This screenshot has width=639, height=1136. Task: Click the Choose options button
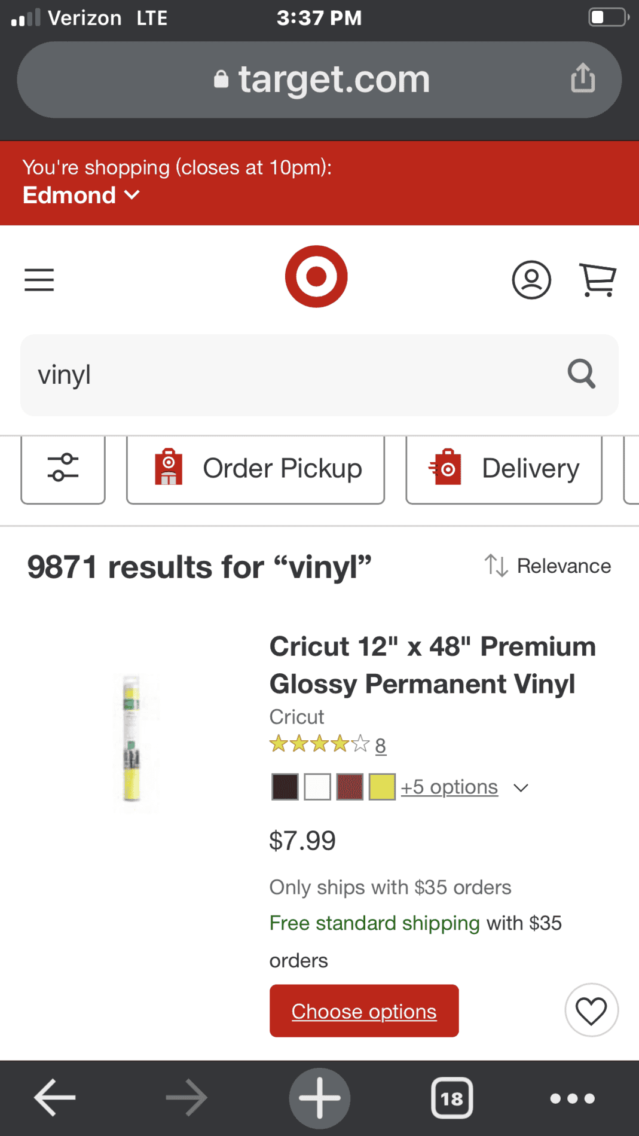[x=364, y=1010]
